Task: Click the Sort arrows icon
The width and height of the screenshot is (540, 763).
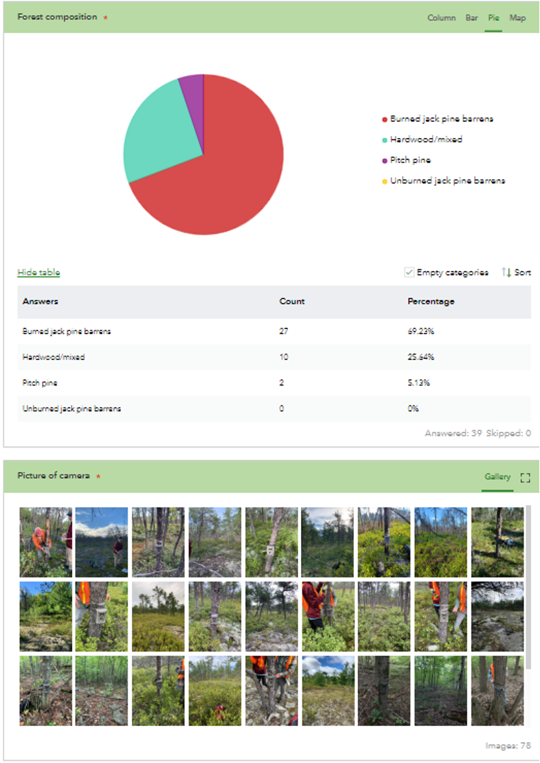Action: [506, 272]
